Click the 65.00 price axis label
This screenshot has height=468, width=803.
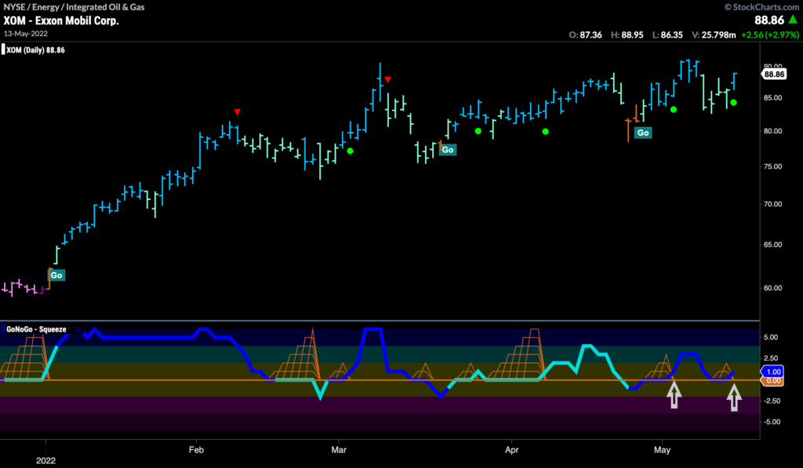772,245
